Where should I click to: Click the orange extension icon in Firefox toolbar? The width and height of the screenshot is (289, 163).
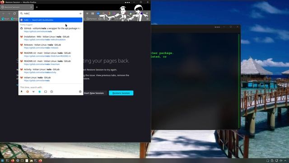[x=109, y=14]
